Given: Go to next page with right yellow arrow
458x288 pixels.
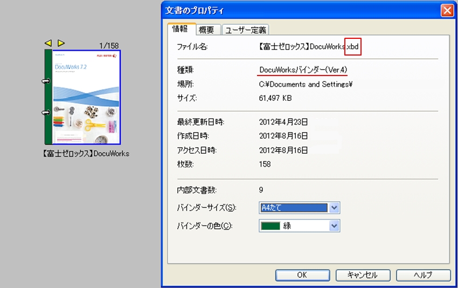Looking at the screenshot, I should point(61,43).
